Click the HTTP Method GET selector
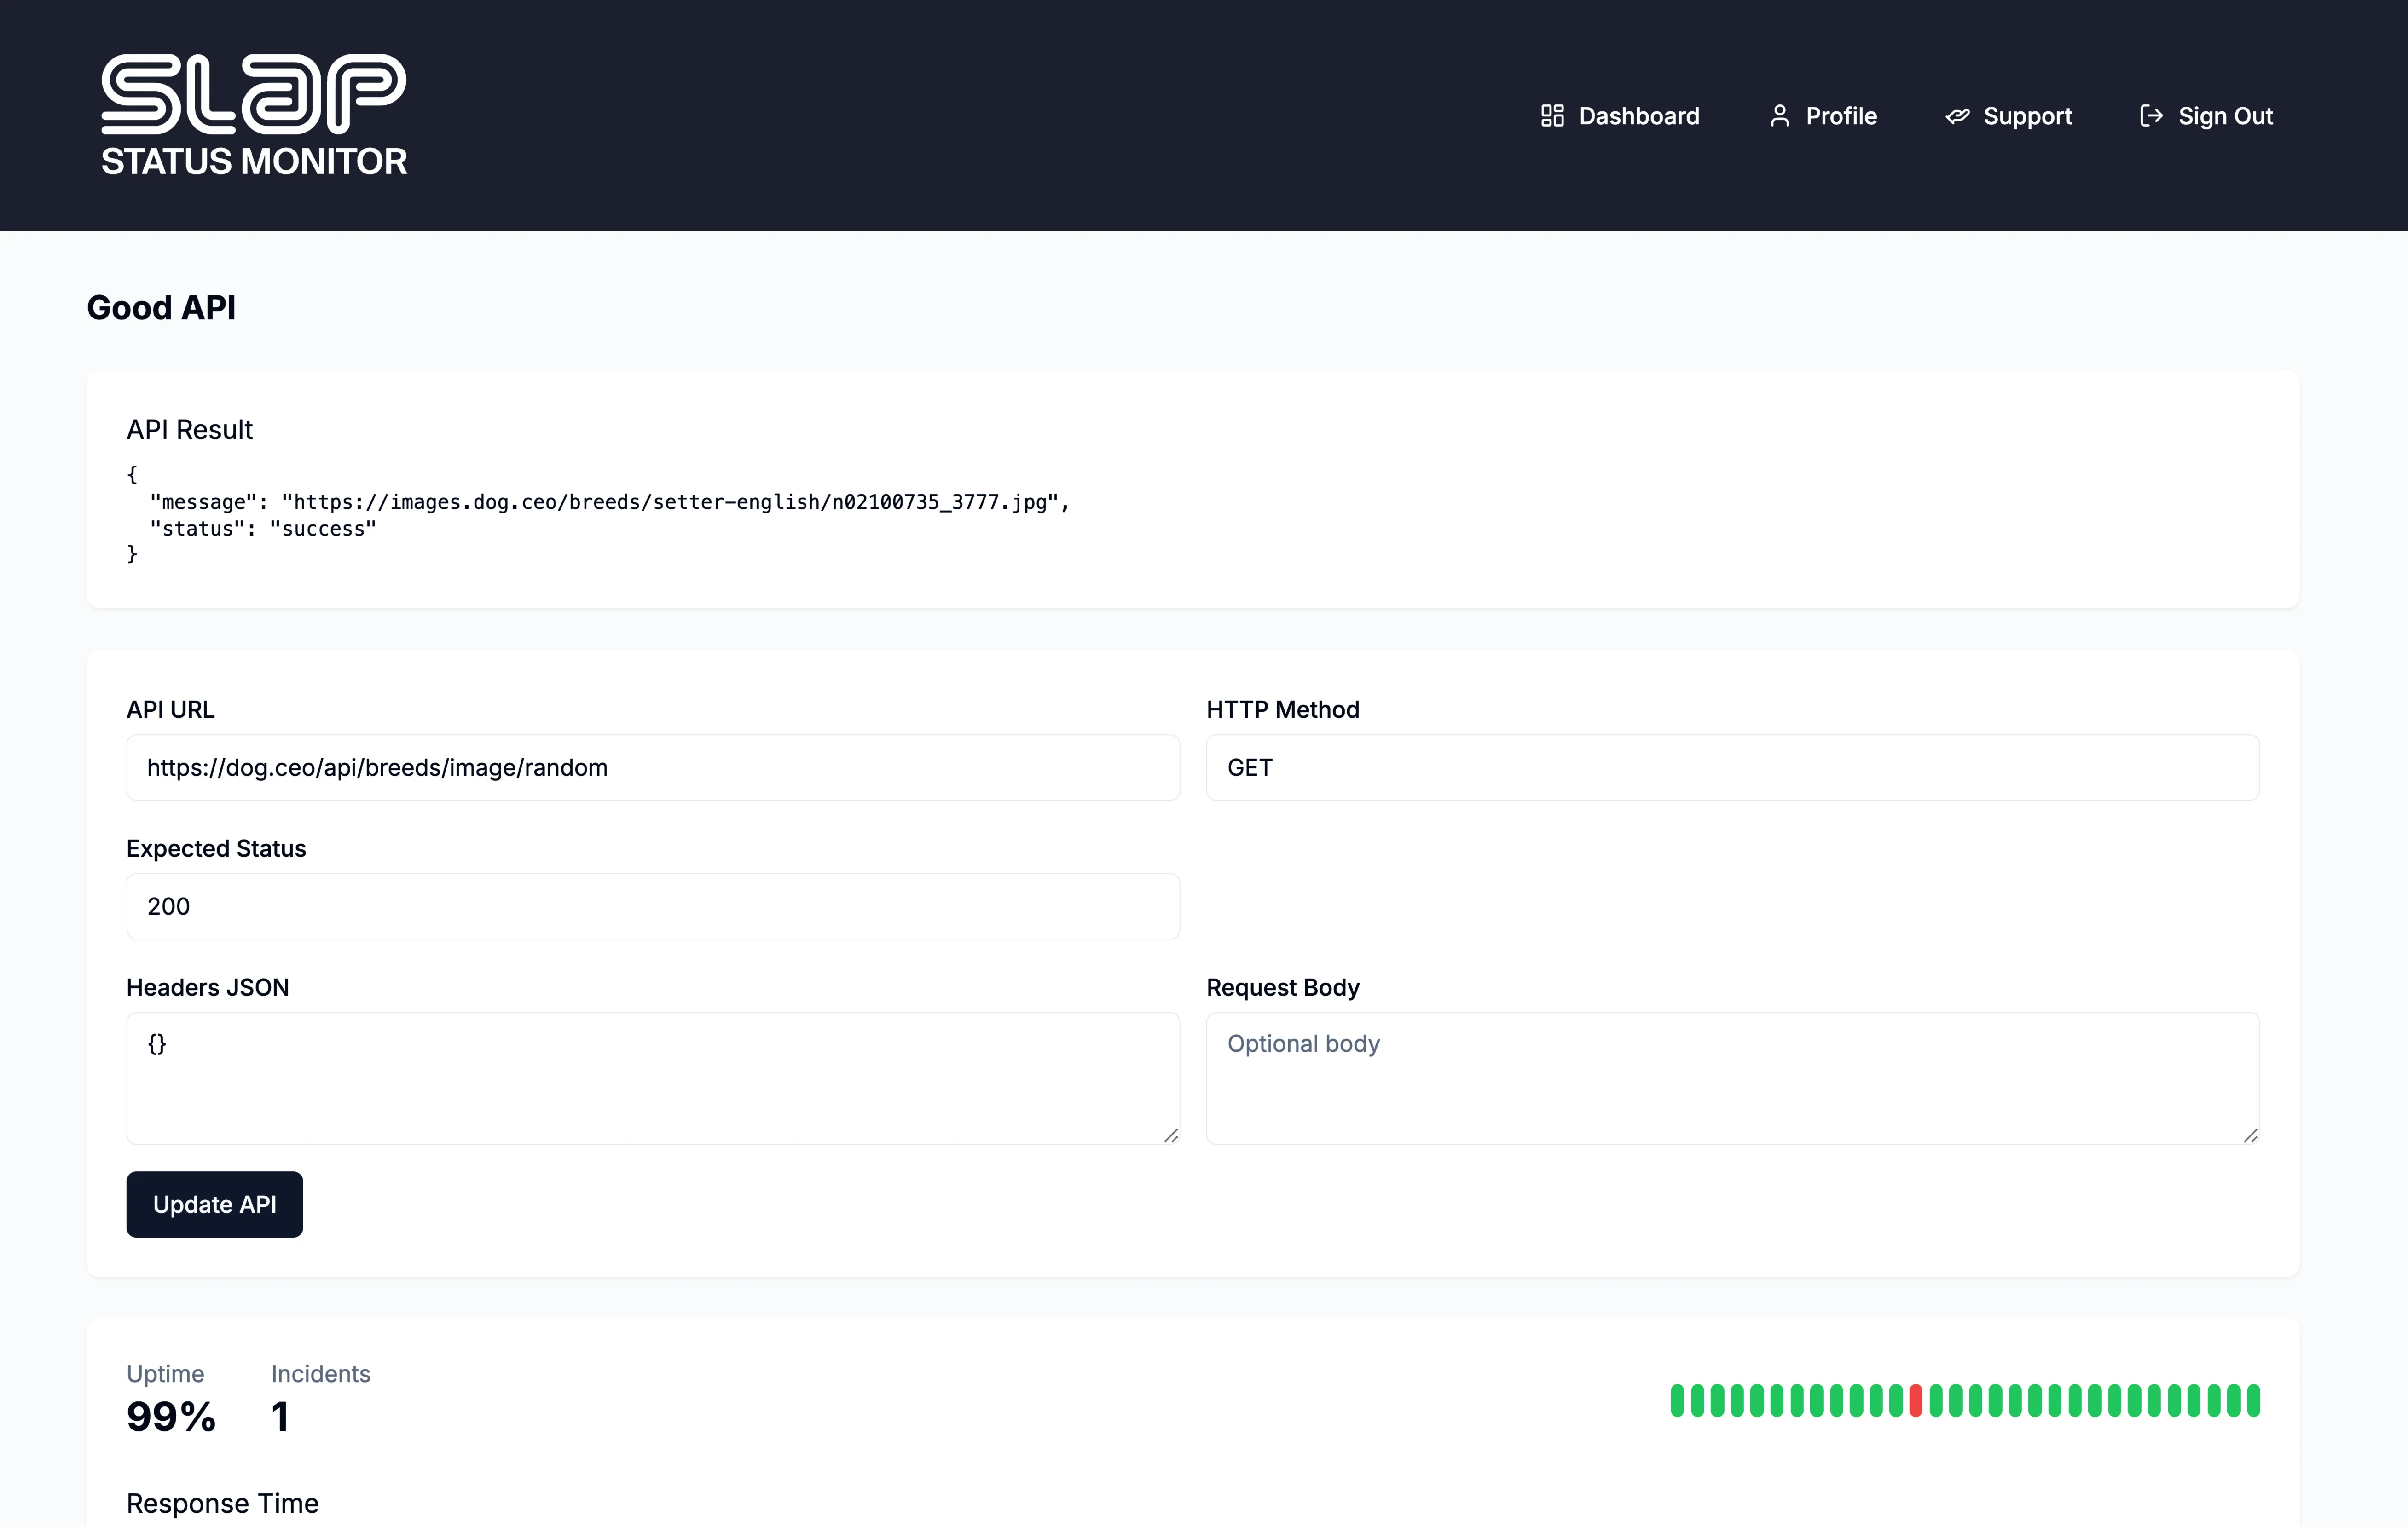This screenshot has height=1527, width=2408. [1732, 767]
